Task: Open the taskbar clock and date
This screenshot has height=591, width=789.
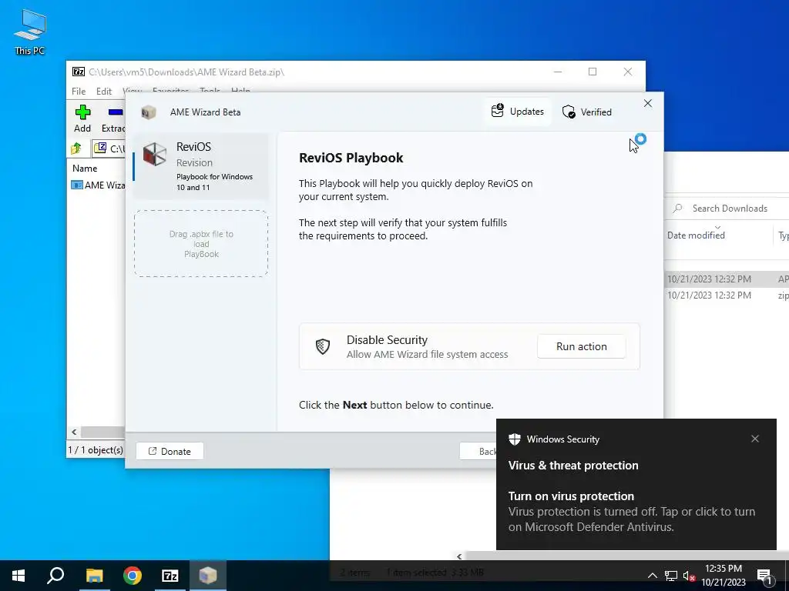Action: pyautogui.click(x=723, y=576)
